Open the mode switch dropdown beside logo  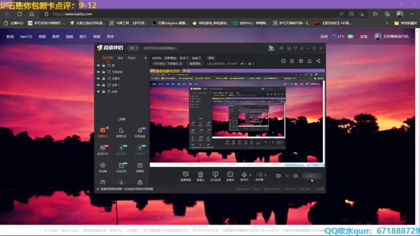(133, 48)
